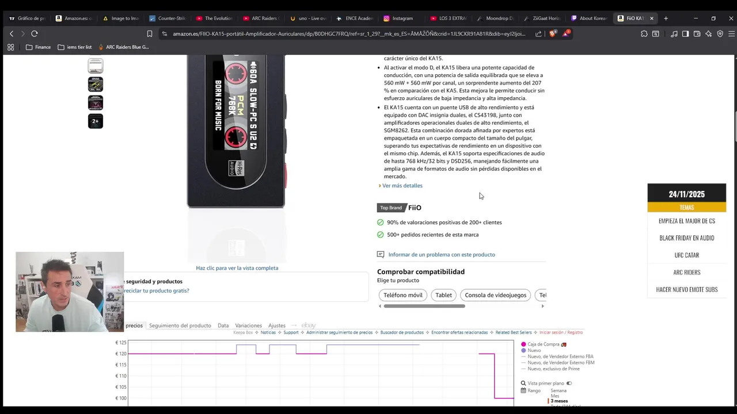Click the compatibility horizontal scrollbar
This screenshot has width=737, height=414.
pos(424,306)
